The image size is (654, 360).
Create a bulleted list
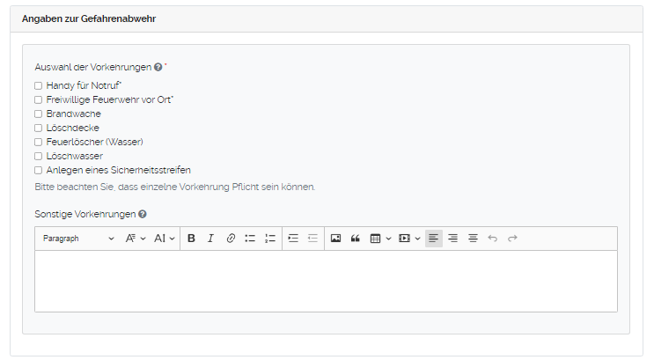[250, 239]
